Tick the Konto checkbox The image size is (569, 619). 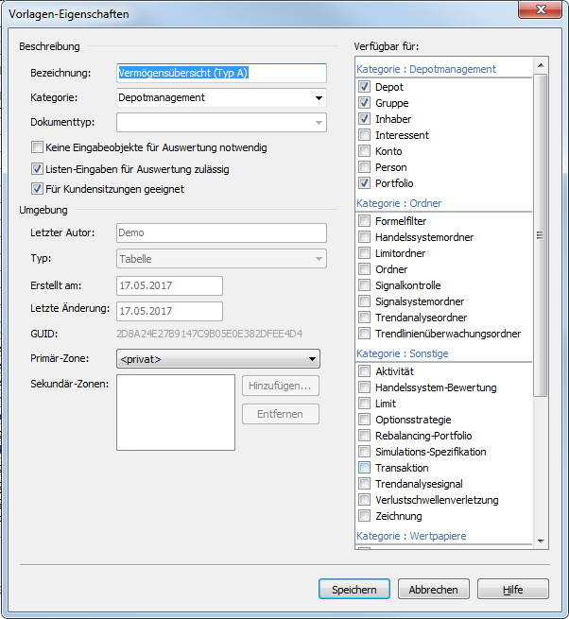click(365, 151)
